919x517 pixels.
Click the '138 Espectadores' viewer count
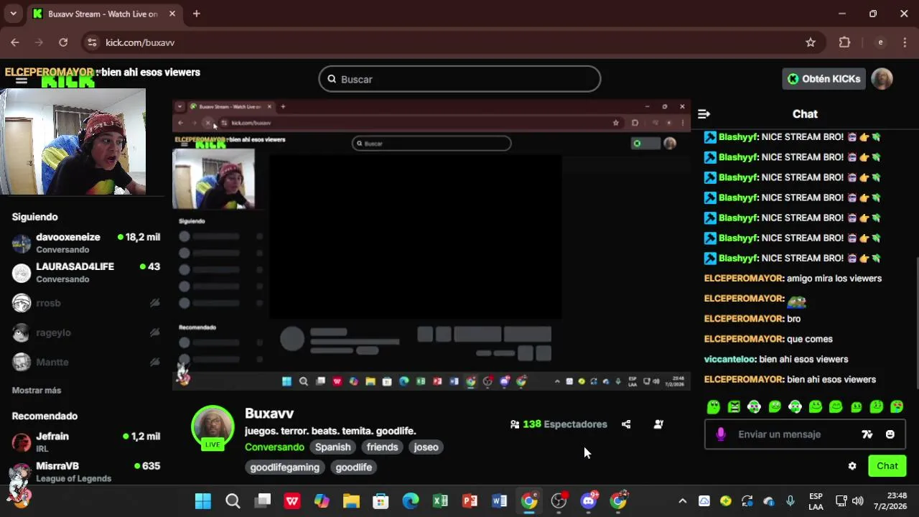pos(559,424)
